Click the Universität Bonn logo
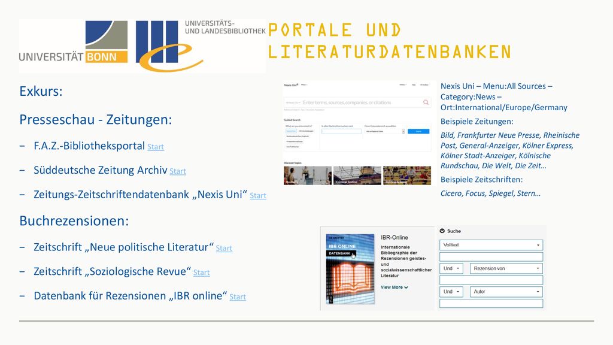Screen dimensions: 613x345 coord(74,42)
